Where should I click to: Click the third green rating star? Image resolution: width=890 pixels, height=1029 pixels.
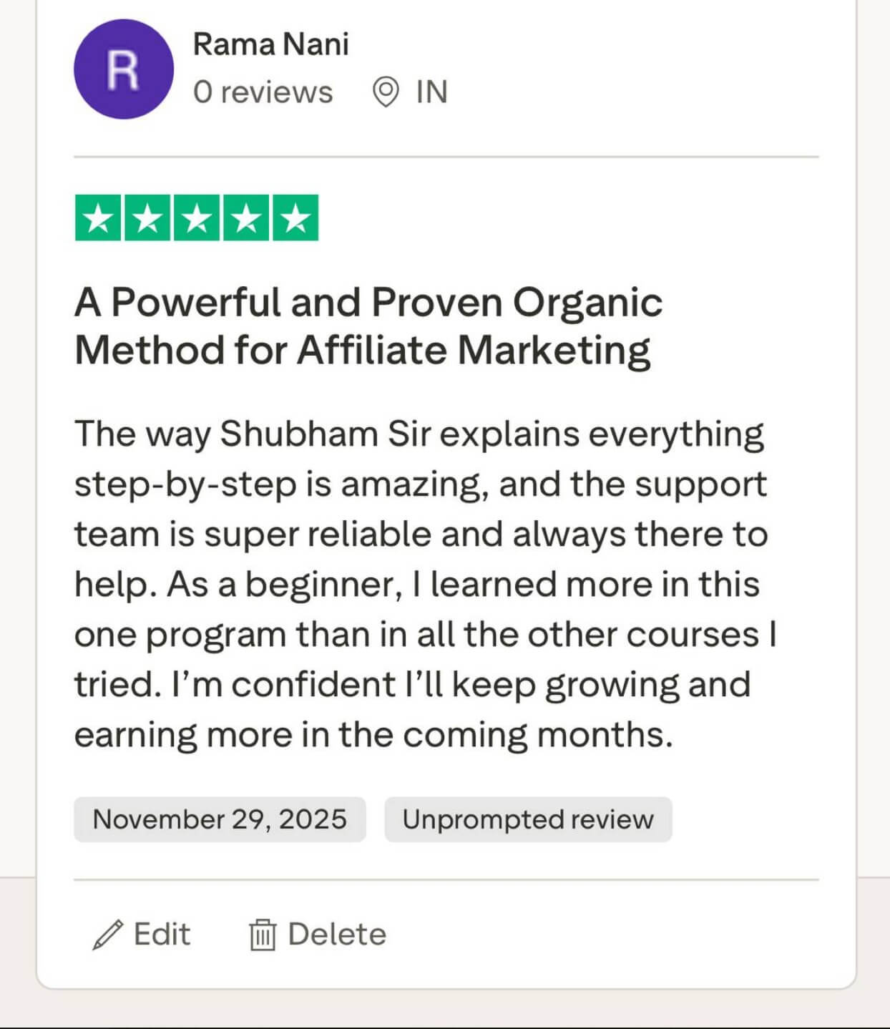coord(197,218)
